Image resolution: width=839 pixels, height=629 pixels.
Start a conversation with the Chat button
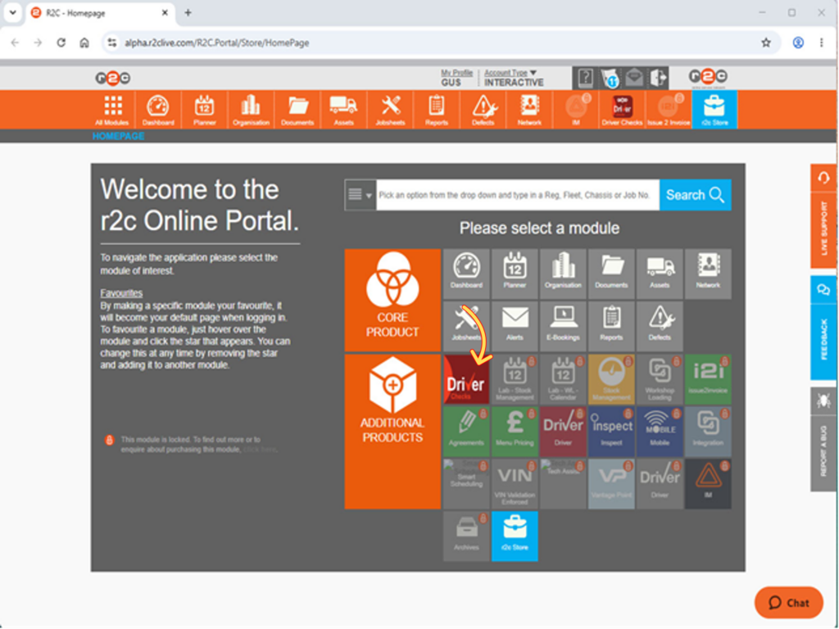pos(789,602)
